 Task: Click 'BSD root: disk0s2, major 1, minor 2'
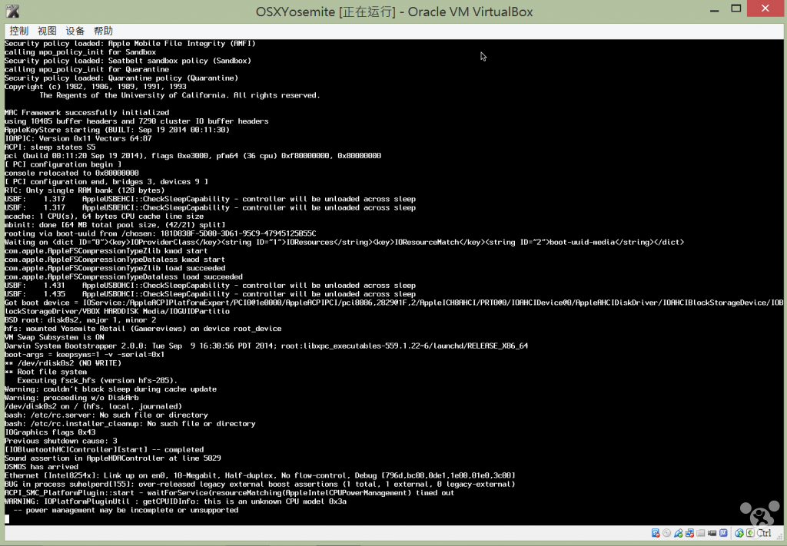pyautogui.click(x=80, y=320)
